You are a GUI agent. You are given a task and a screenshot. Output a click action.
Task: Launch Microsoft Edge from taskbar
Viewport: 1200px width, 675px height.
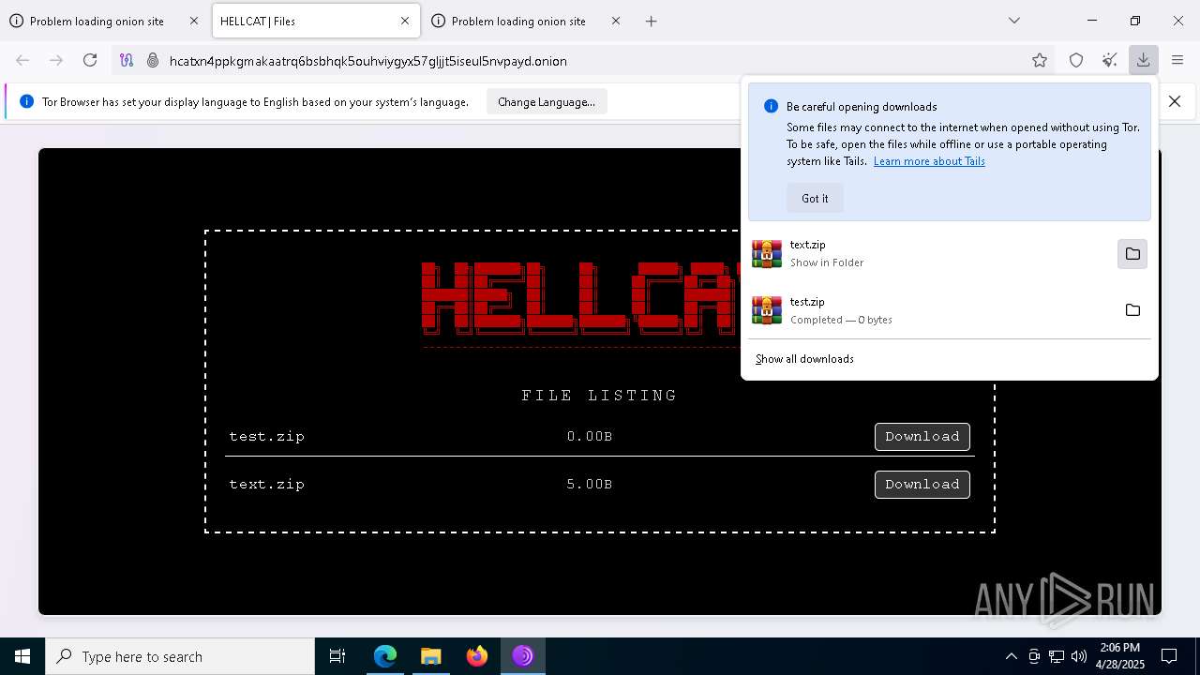(385, 656)
